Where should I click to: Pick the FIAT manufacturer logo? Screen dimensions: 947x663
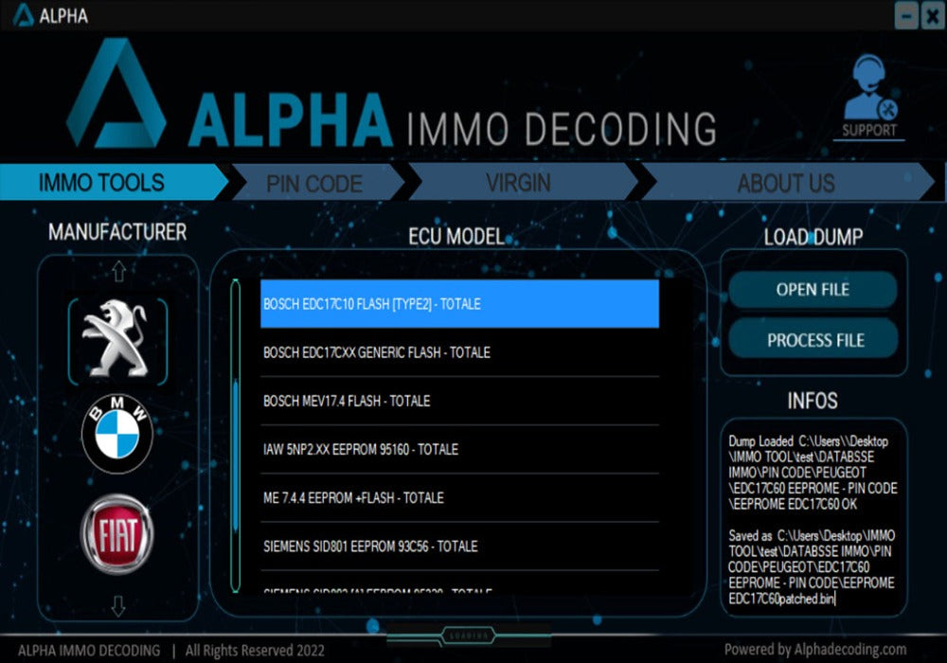[117, 534]
